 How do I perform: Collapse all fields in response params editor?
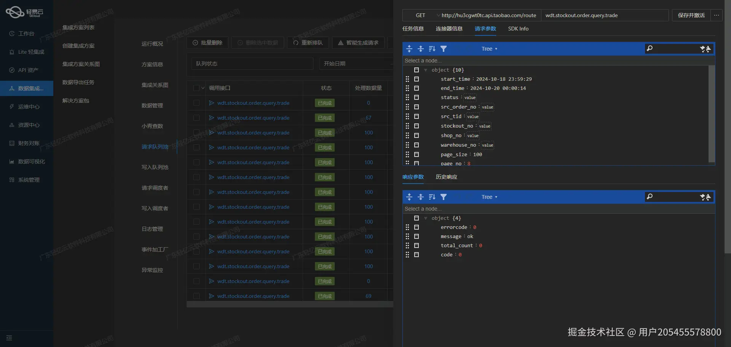click(x=421, y=197)
